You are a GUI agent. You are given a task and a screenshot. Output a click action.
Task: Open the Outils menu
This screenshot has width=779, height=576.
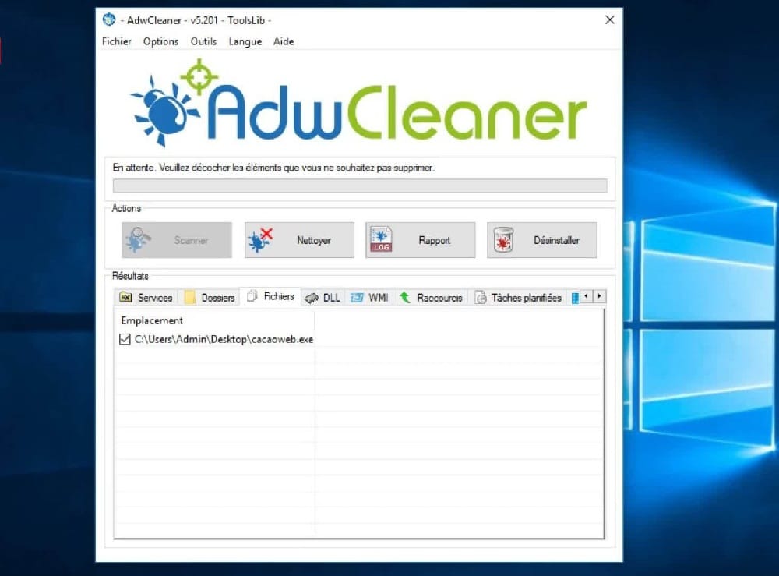(203, 42)
